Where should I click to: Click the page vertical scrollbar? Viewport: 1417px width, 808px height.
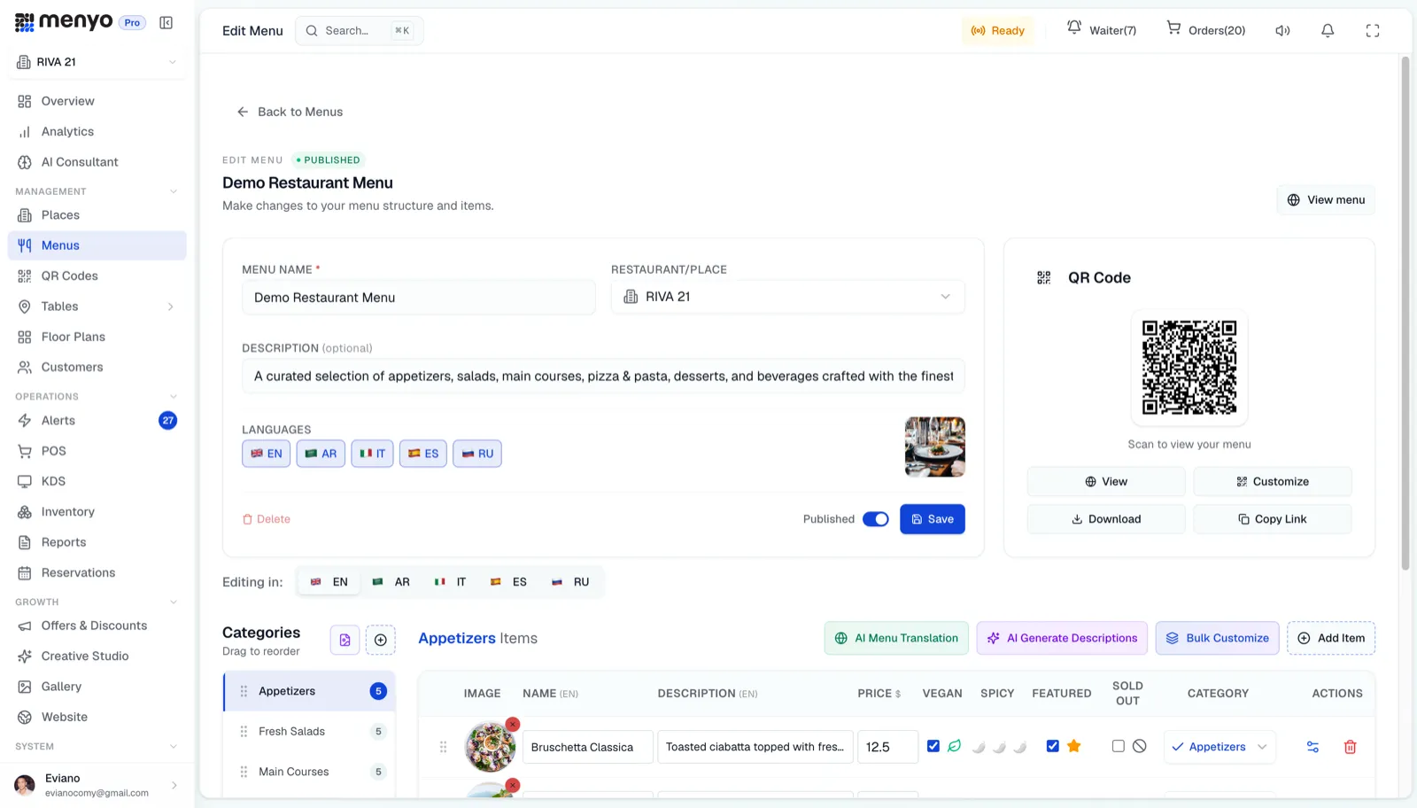(1405, 313)
